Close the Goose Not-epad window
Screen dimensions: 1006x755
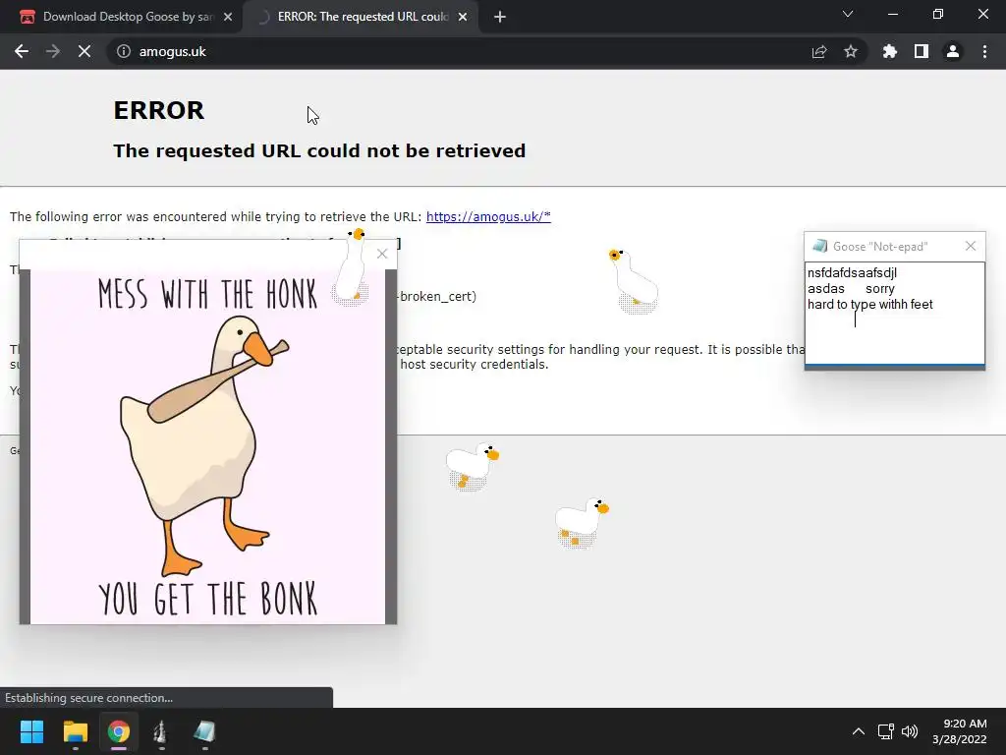click(x=971, y=246)
